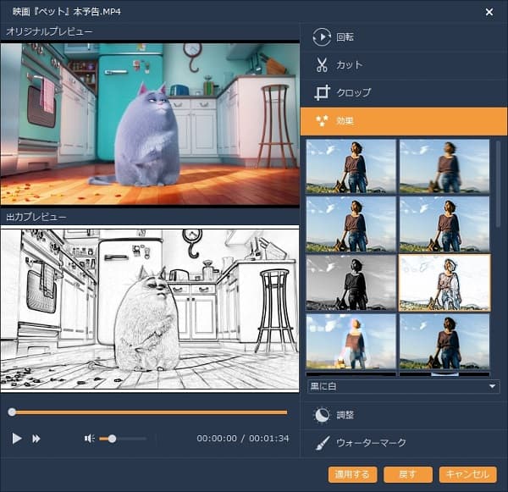508x492 pixels.
Task: Click the scissors cut icon
Action: (322, 65)
